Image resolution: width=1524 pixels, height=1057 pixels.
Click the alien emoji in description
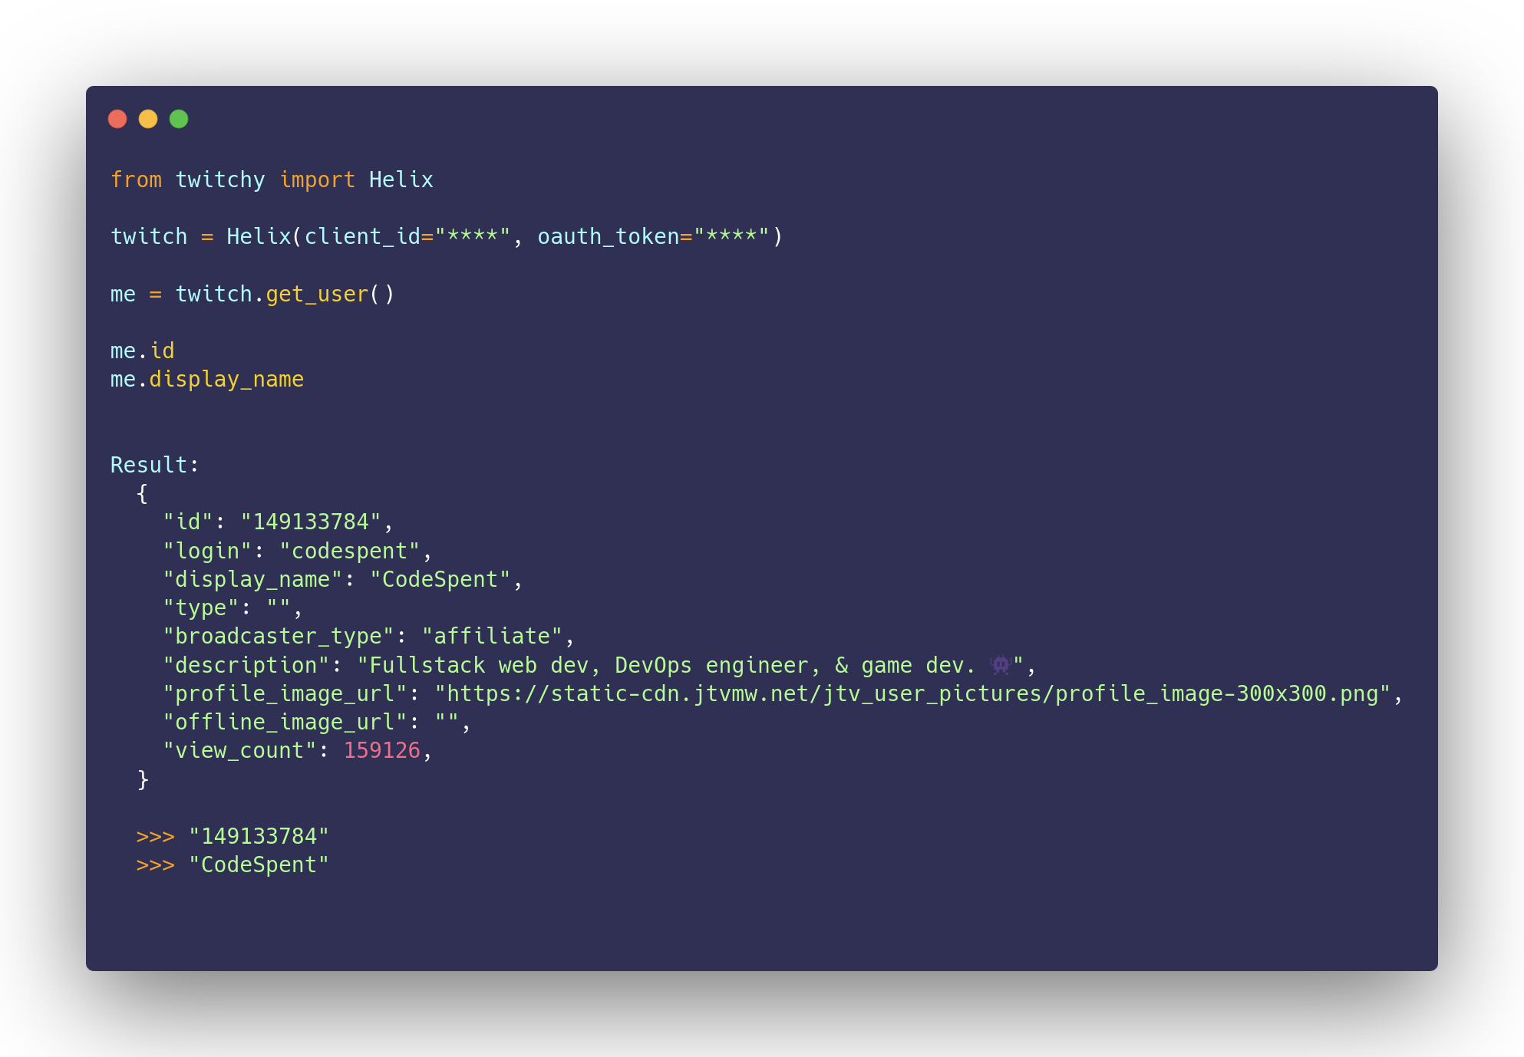pos(1001,664)
